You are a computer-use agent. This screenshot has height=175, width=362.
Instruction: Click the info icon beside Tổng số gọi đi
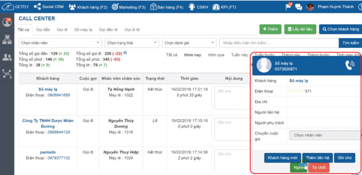point(125,53)
